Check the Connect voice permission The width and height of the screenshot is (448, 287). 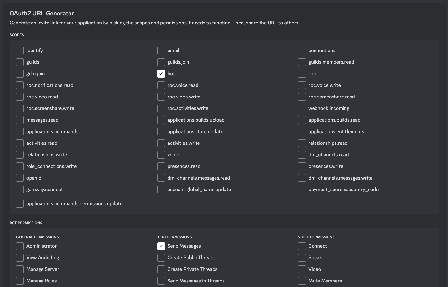(x=302, y=246)
